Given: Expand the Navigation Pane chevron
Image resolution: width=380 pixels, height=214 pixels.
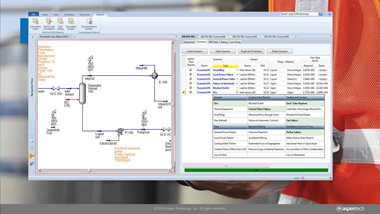Looking at the screenshot, I should [32, 37].
